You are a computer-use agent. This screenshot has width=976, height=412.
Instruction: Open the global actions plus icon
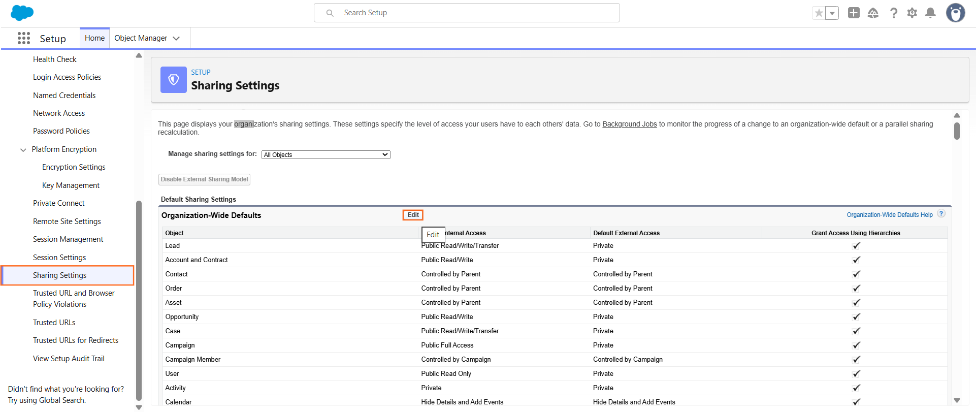854,13
